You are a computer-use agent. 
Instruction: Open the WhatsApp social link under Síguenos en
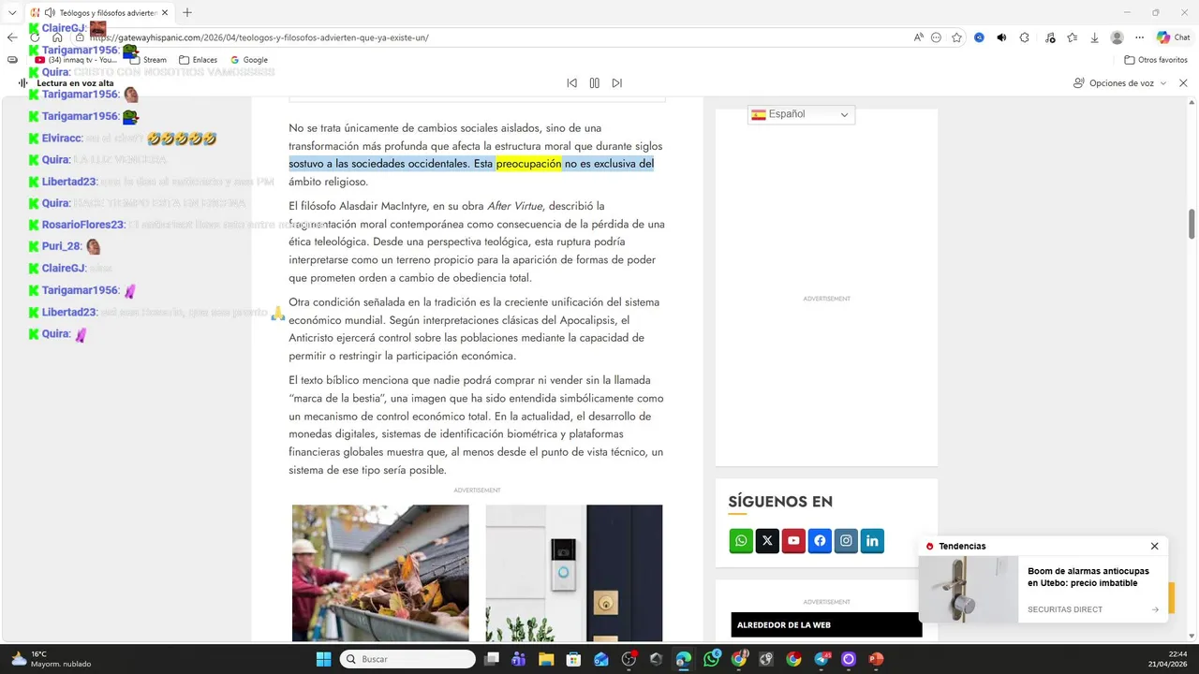tap(741, 541)
